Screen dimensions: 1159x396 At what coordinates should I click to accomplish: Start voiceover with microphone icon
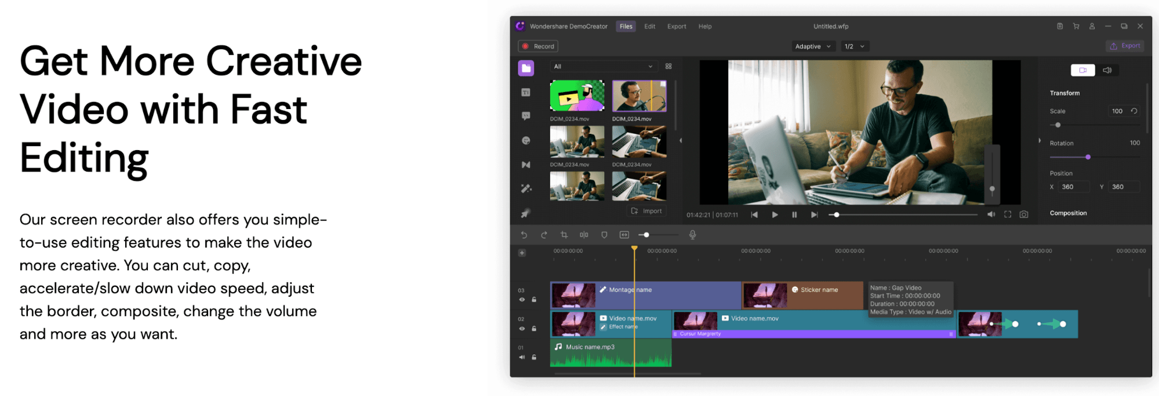pyautogui.click(x=692, y=235)
